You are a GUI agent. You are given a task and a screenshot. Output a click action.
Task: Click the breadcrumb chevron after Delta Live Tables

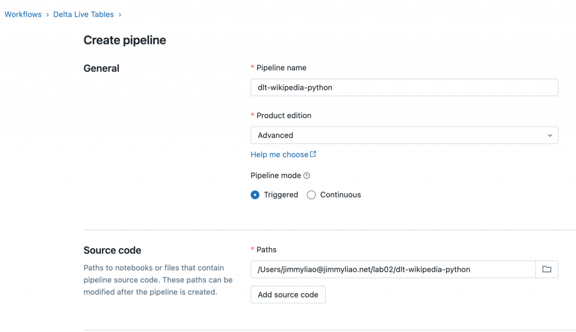click(x=120, y=15)
